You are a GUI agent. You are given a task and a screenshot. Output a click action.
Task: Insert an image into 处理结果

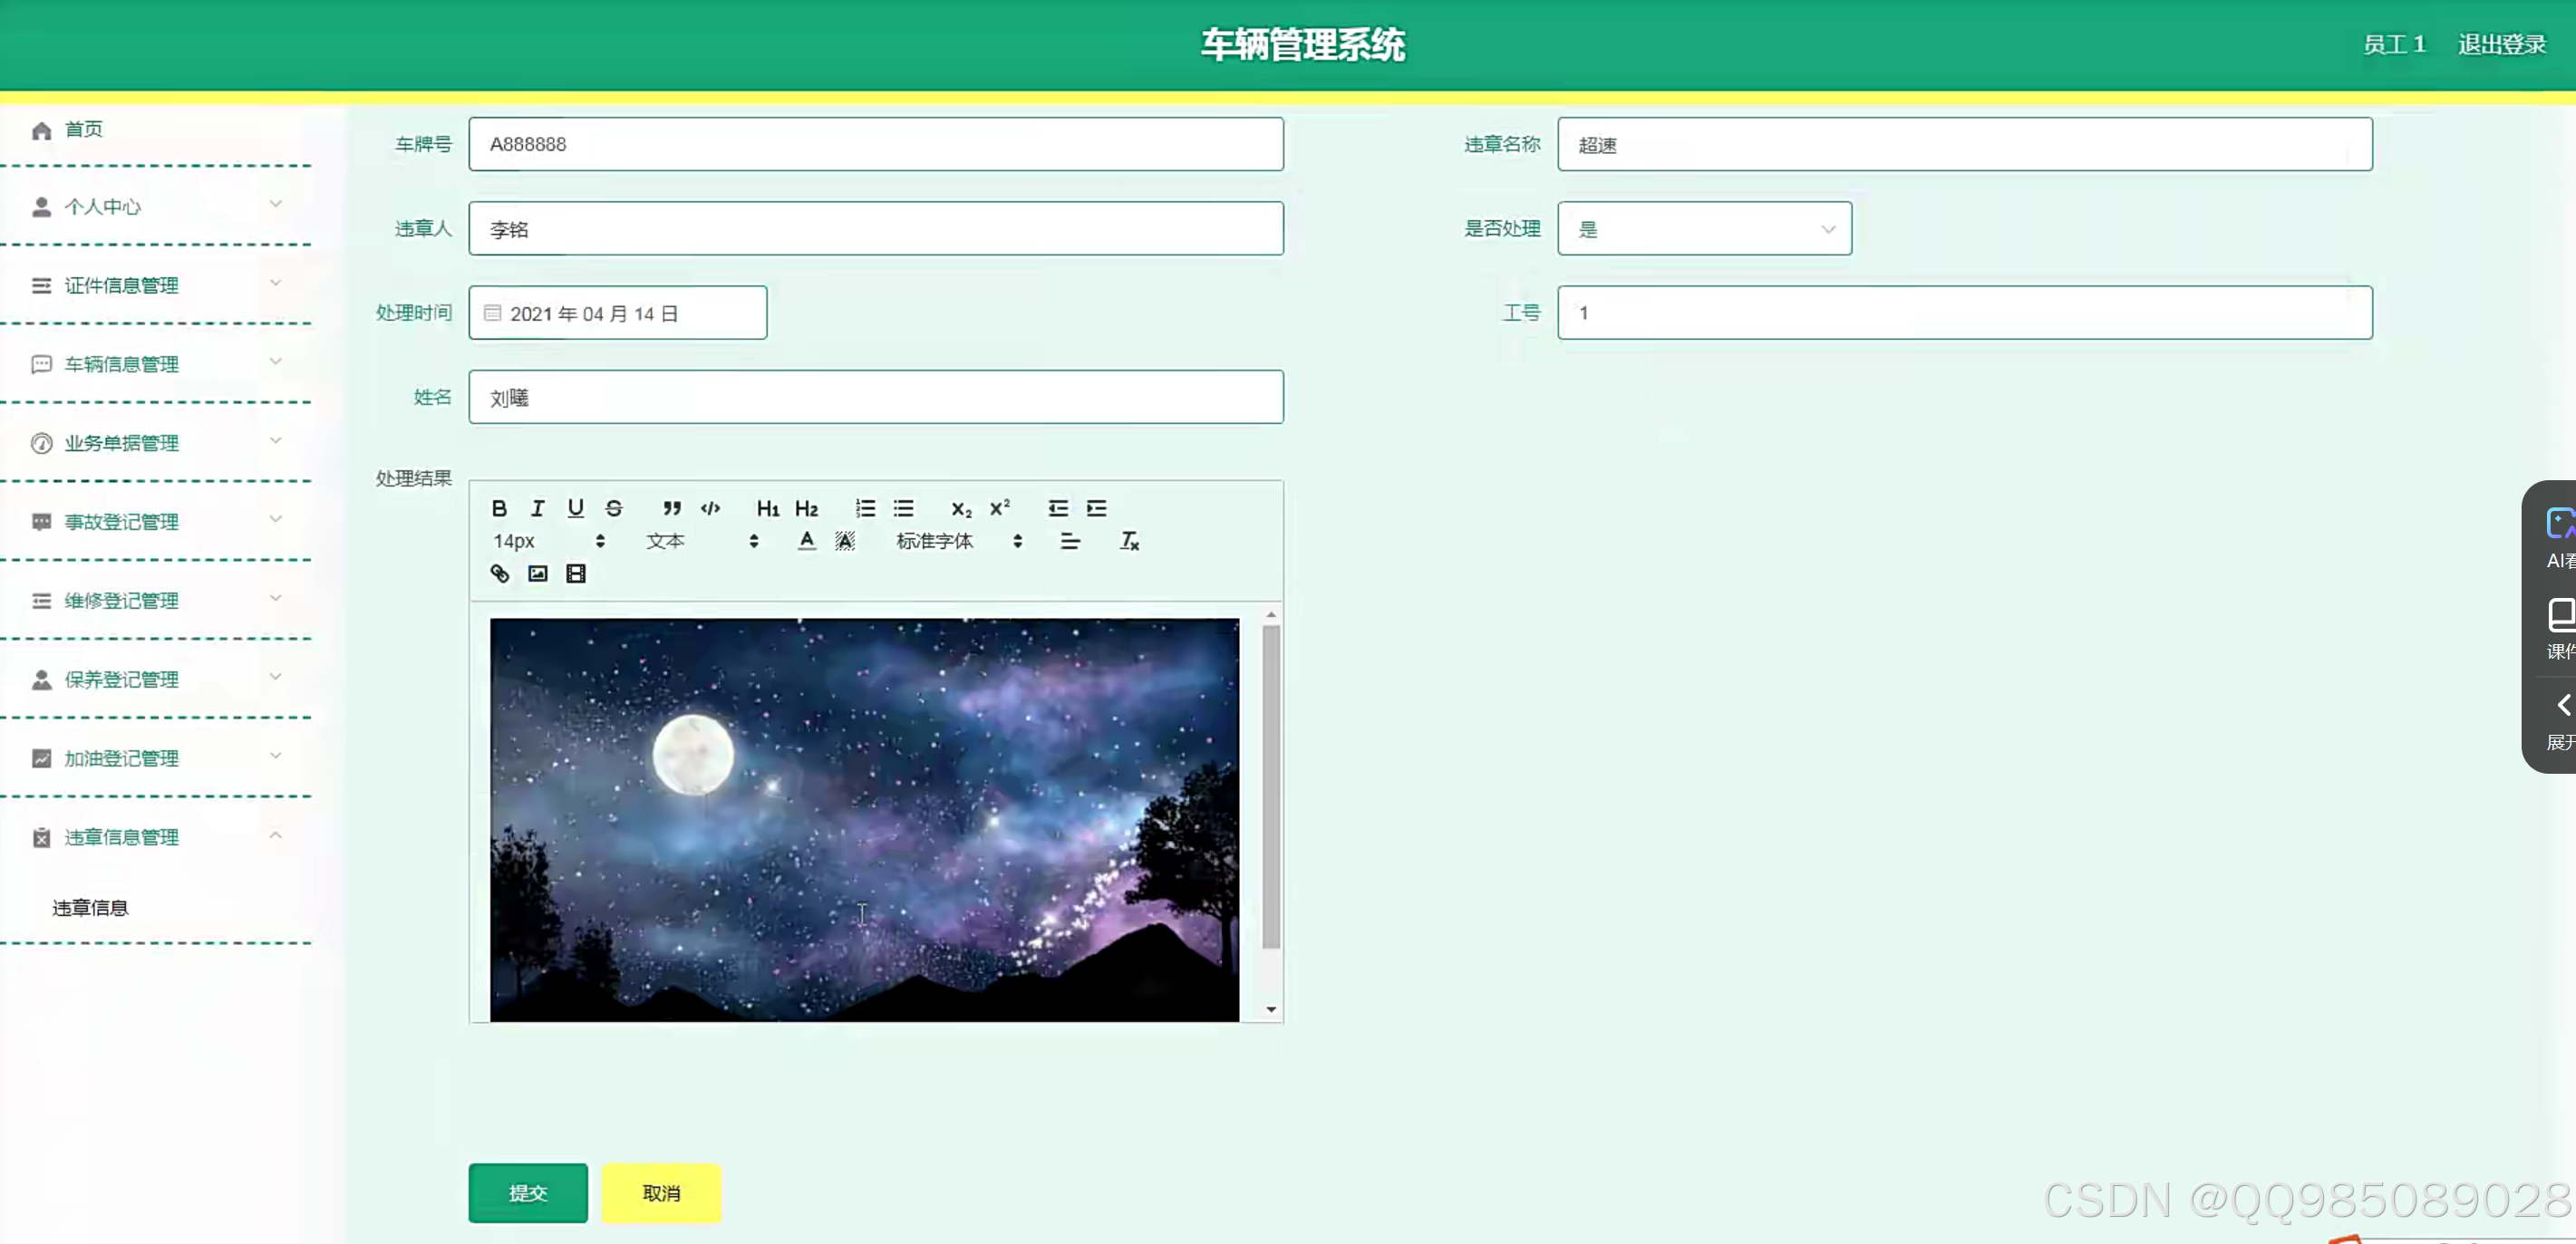coord(538,573)
